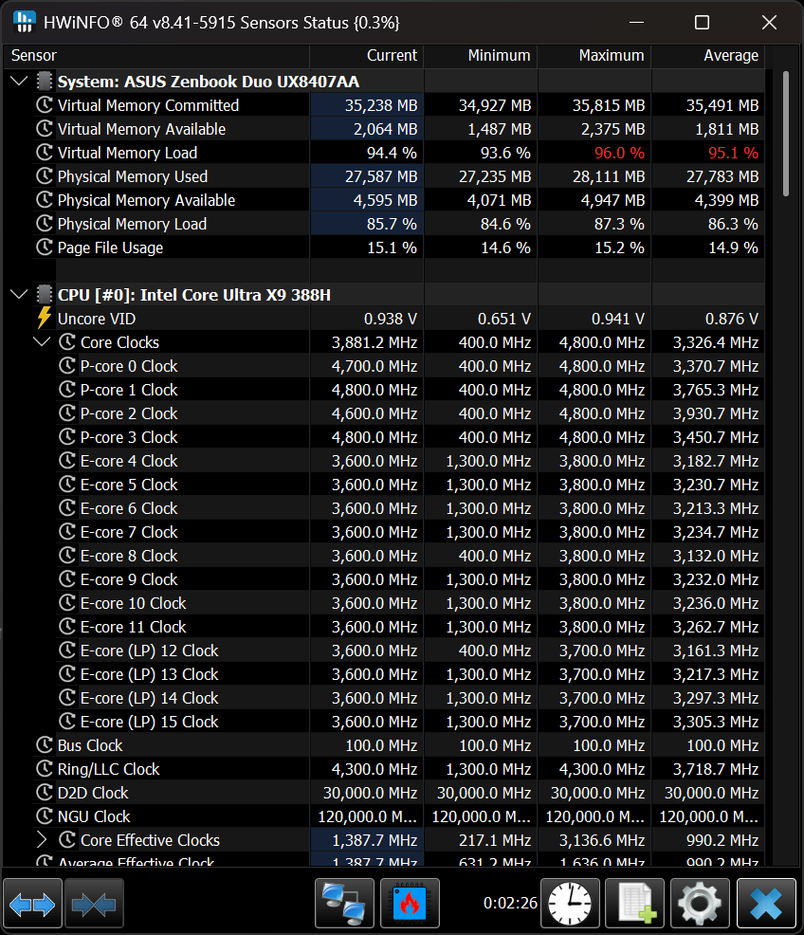The height and width of the screenshot is (935, 804).
Task: Click the vertical scrollbar thumb
Action: 785,133
